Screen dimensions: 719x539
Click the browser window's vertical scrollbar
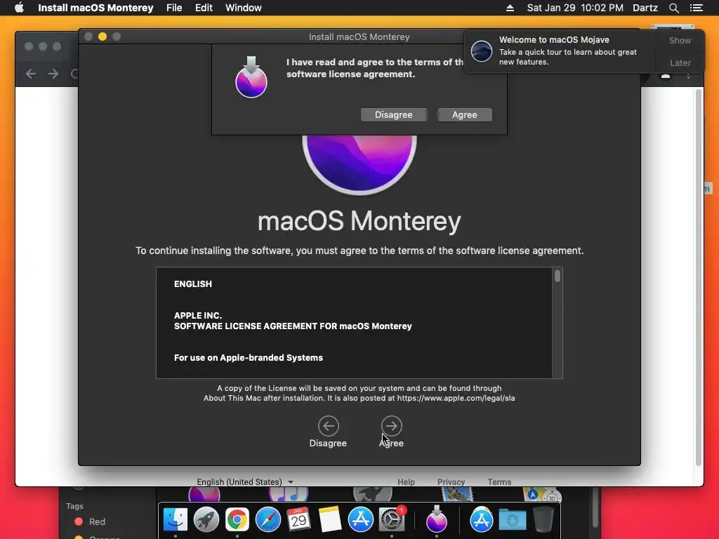[x=699, y=278]
